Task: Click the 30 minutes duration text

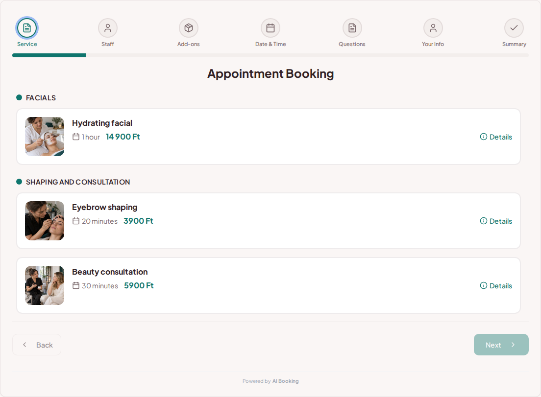Action: [x=100, y=286]
